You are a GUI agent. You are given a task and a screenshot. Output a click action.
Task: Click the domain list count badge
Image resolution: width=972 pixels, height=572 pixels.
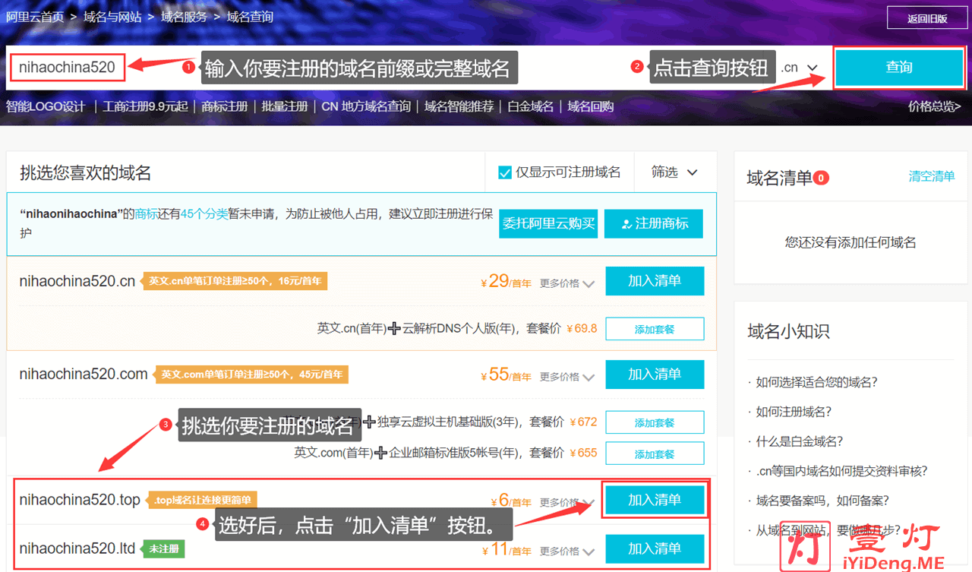[x=821, y=178]
